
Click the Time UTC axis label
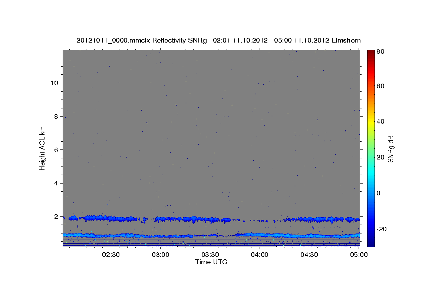(211, 262)
